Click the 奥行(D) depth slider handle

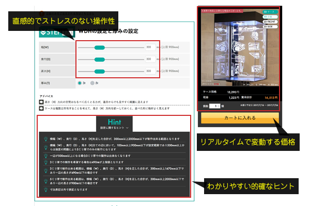[x=100, y=60]
